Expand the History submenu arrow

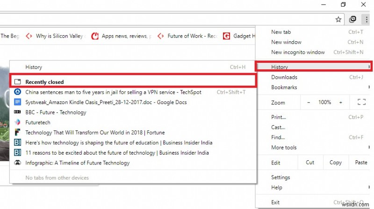[x=369, y=67]
